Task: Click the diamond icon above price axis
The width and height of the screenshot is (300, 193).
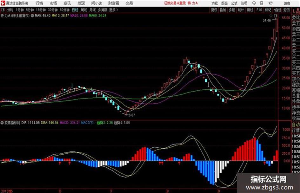Action: [271, 16]
